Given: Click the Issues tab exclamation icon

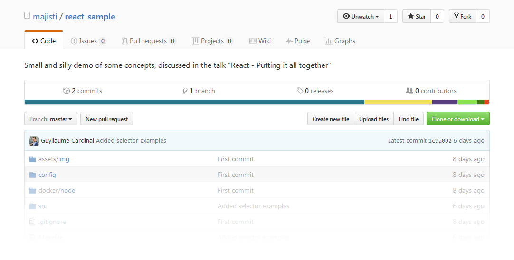Looking at the screenshot, I should tap(74, 41).
